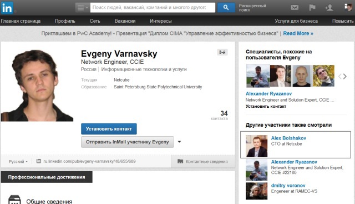Expand the arrow next to InMail button
The height and width of the screenshot is (204, 355).
(179, 142)
